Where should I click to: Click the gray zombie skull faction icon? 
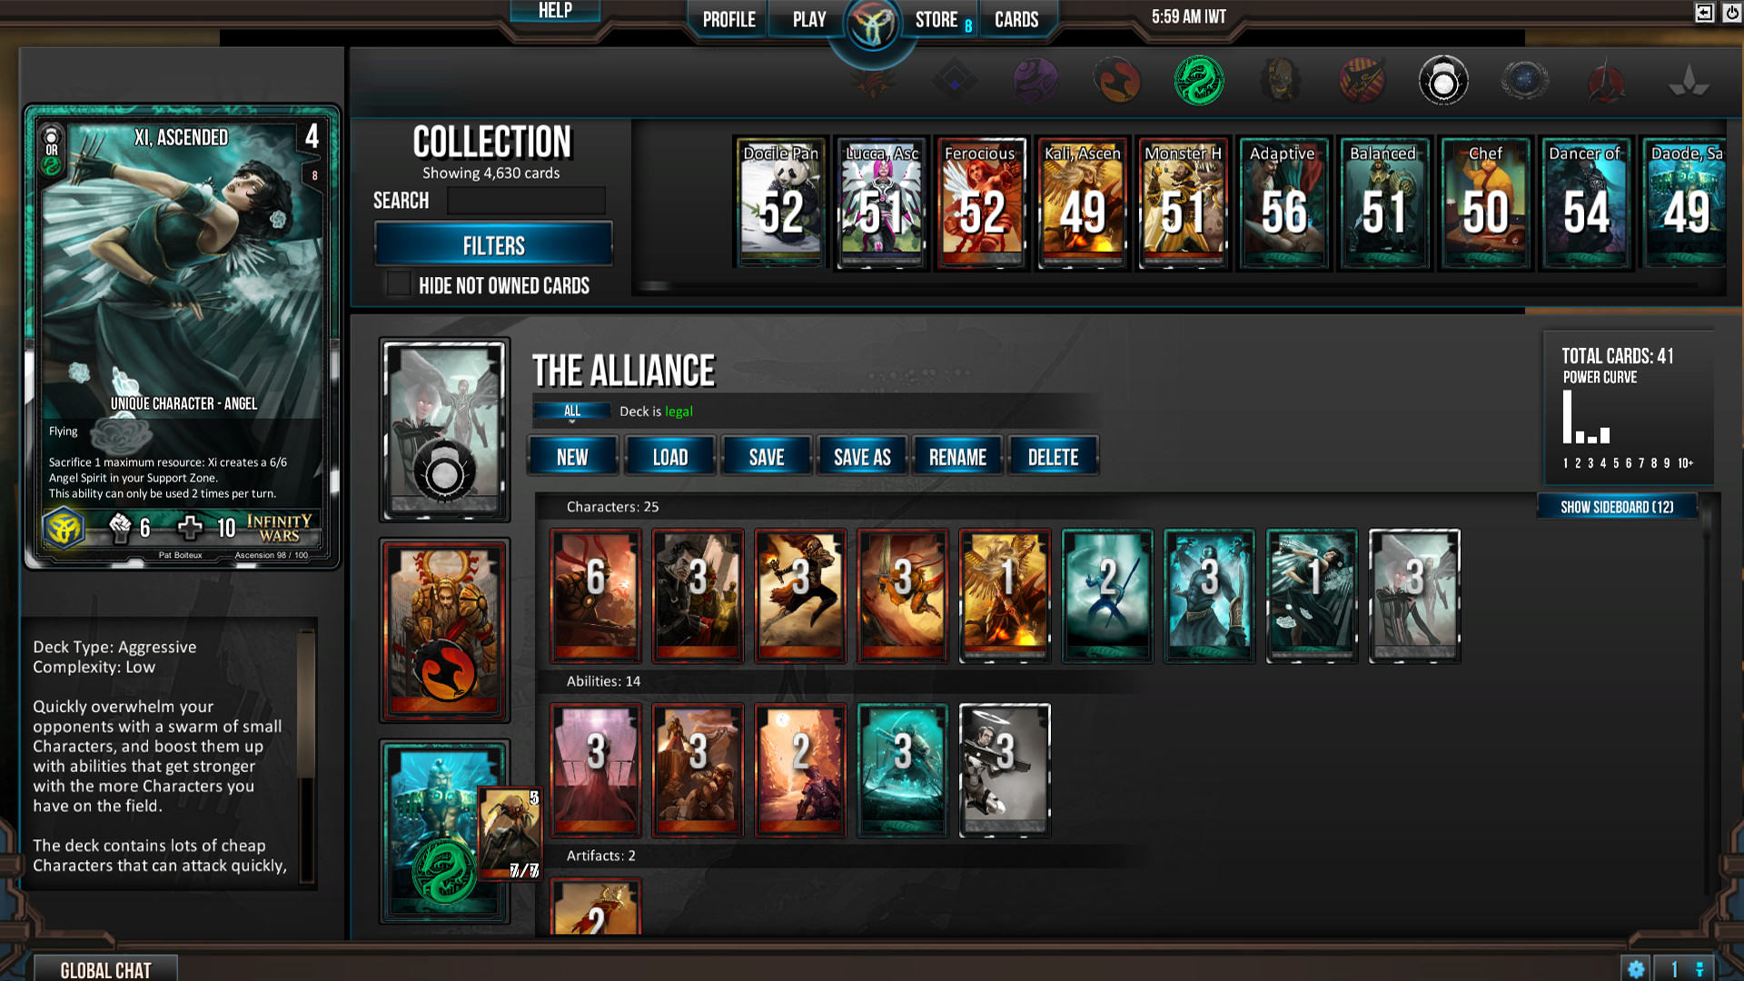pos(1281,80)
